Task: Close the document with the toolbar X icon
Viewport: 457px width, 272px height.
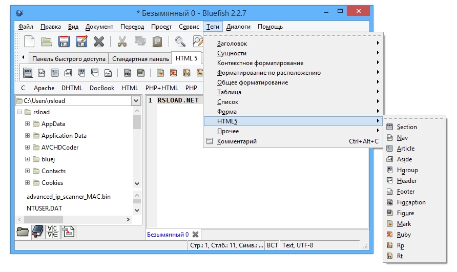Action: pyautogui.click(x=99, y=41)
